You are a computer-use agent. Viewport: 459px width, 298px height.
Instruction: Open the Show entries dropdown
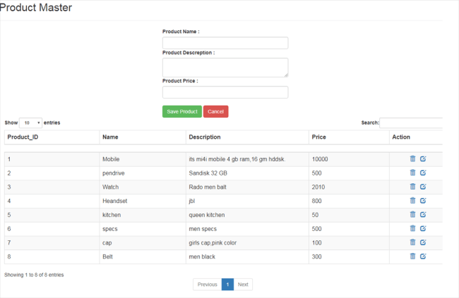pos(30,123)
